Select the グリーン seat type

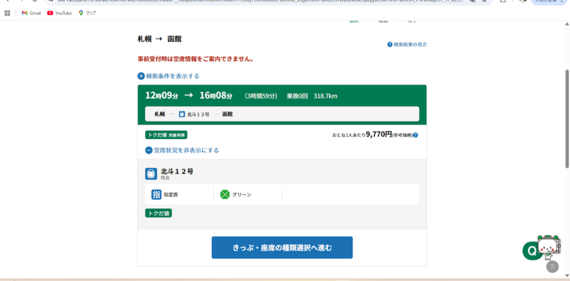[x=242, y=195]
